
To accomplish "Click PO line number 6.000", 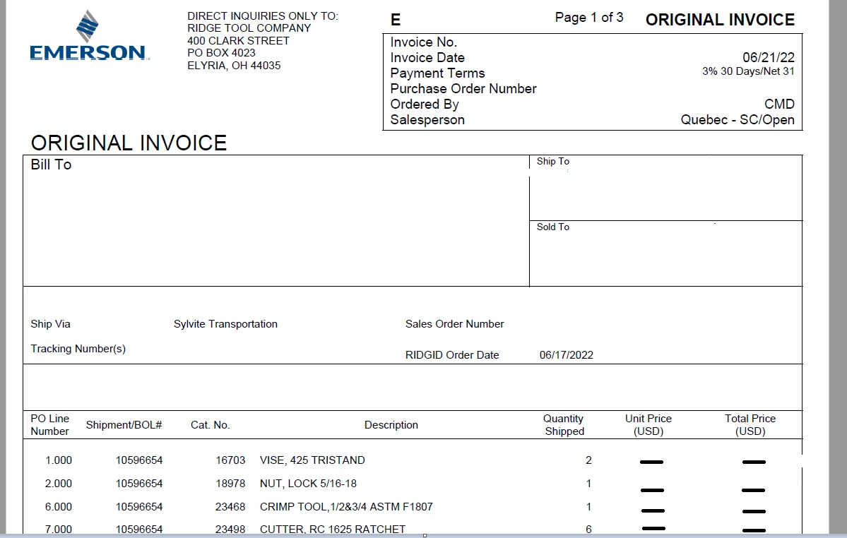I will click(59, 507).
